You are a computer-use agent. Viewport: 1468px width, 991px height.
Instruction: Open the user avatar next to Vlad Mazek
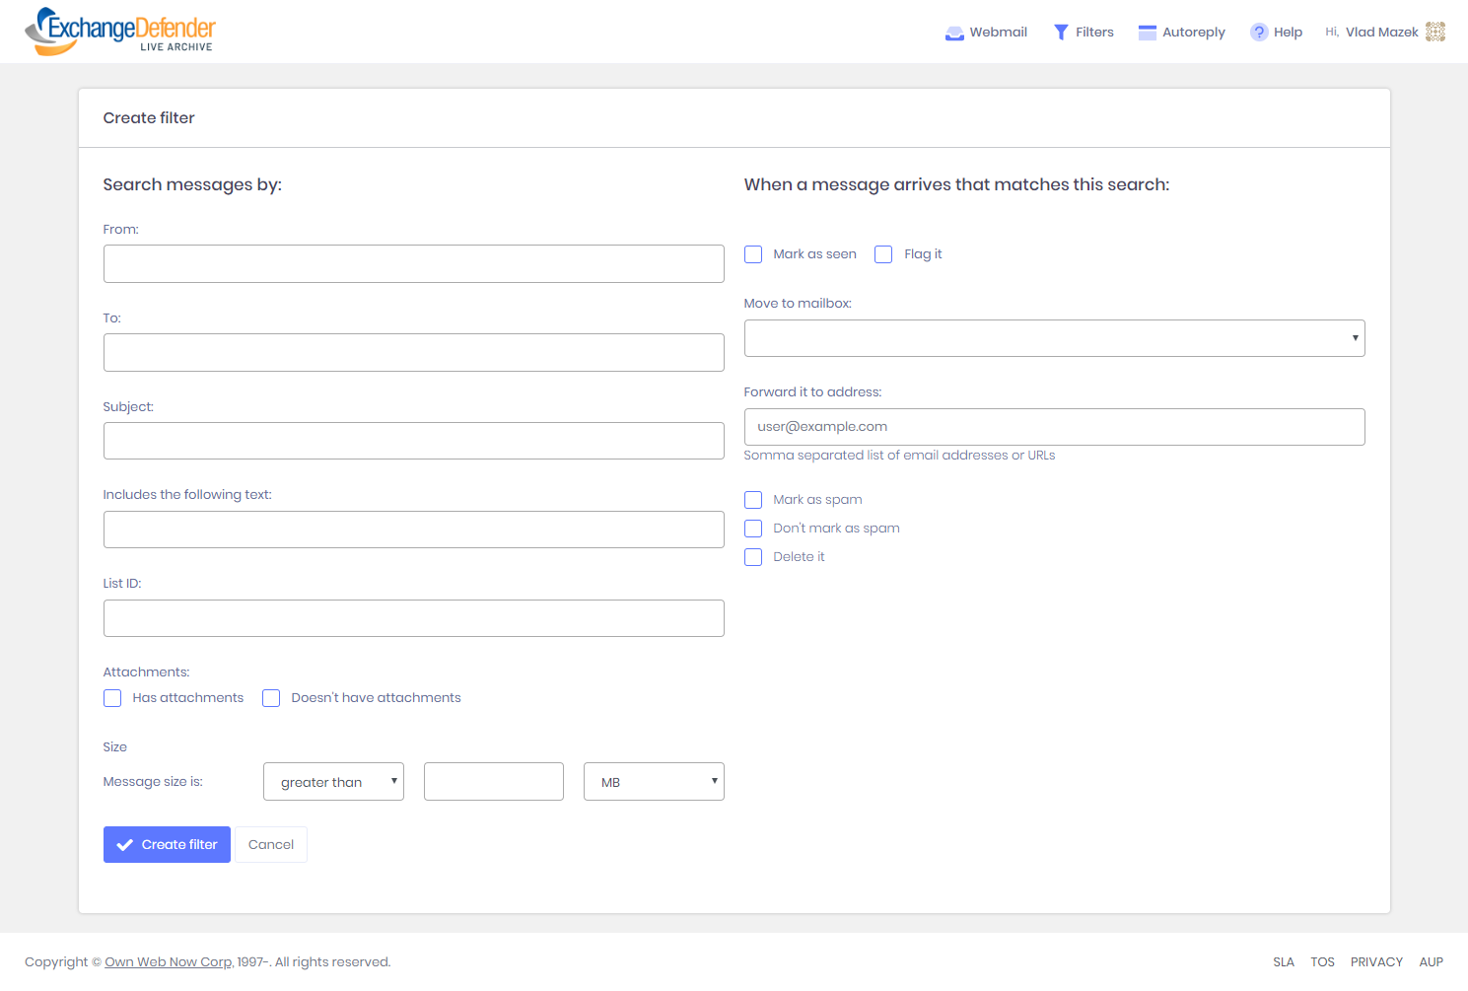[1435, 32]
